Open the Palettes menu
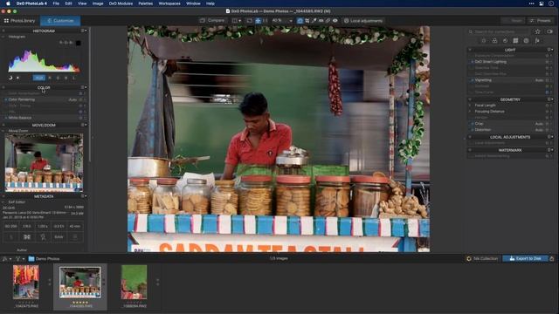Screen dimensions: 559x314 click(146, 3)
